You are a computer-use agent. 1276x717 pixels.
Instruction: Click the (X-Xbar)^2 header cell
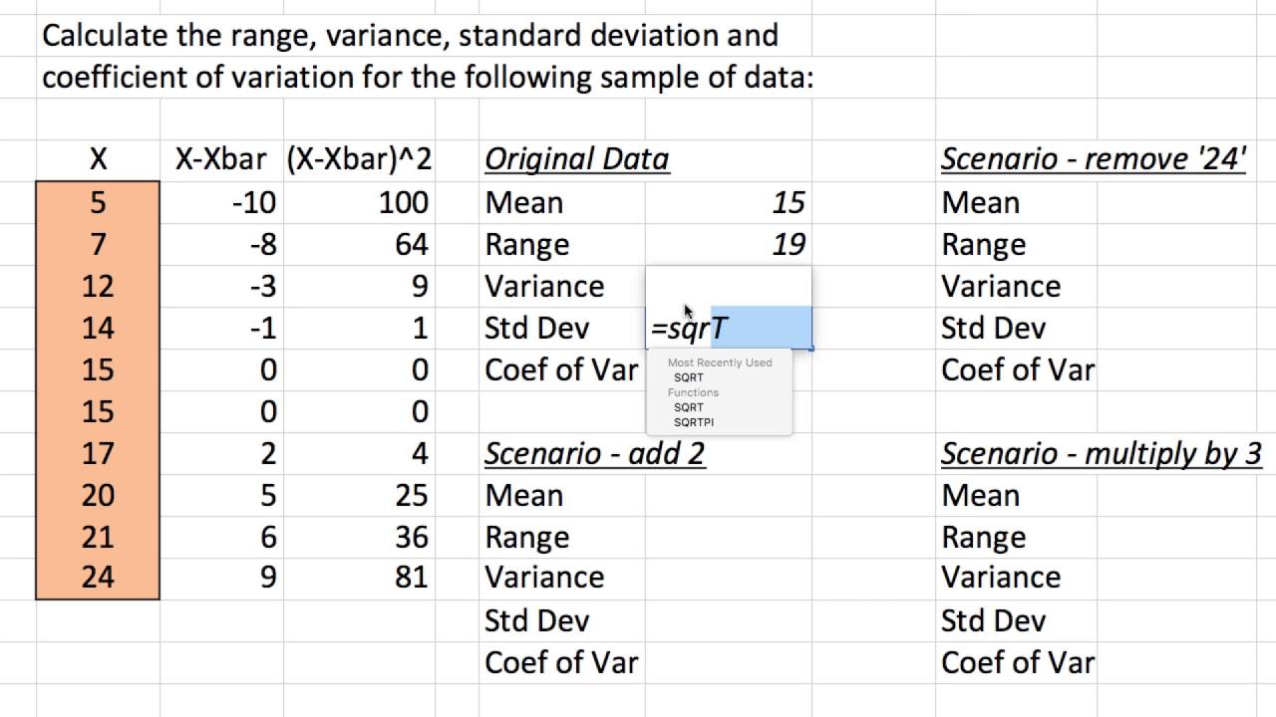pyautogui.click(x=359, y=159)
